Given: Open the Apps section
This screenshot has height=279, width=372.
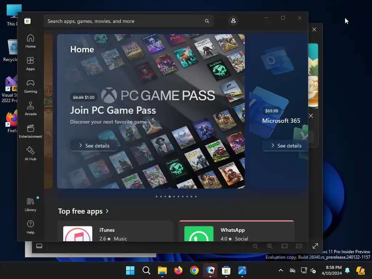Looking at the screenshot, I should (31, 64).
